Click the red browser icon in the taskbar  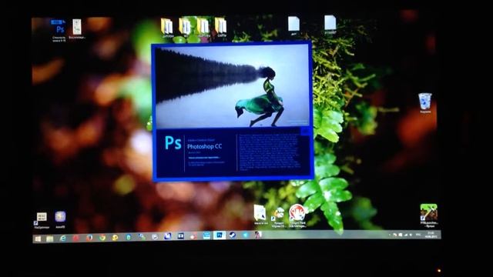point(76,238)
